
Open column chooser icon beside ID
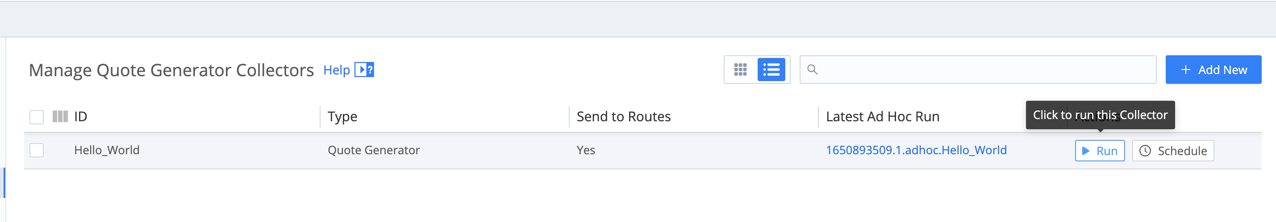60,117
